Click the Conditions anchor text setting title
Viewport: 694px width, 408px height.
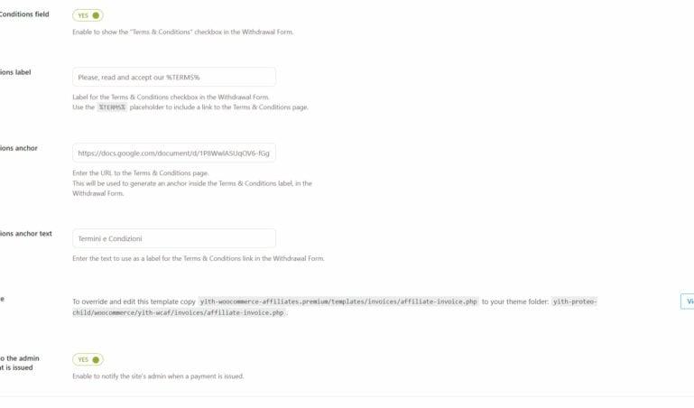(x=26, y=234)
